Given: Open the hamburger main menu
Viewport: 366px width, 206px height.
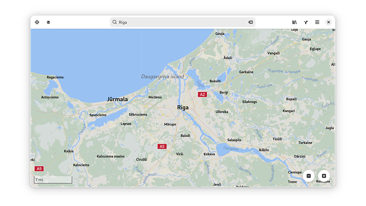Looking at the screenshot, I should point(317,22).
